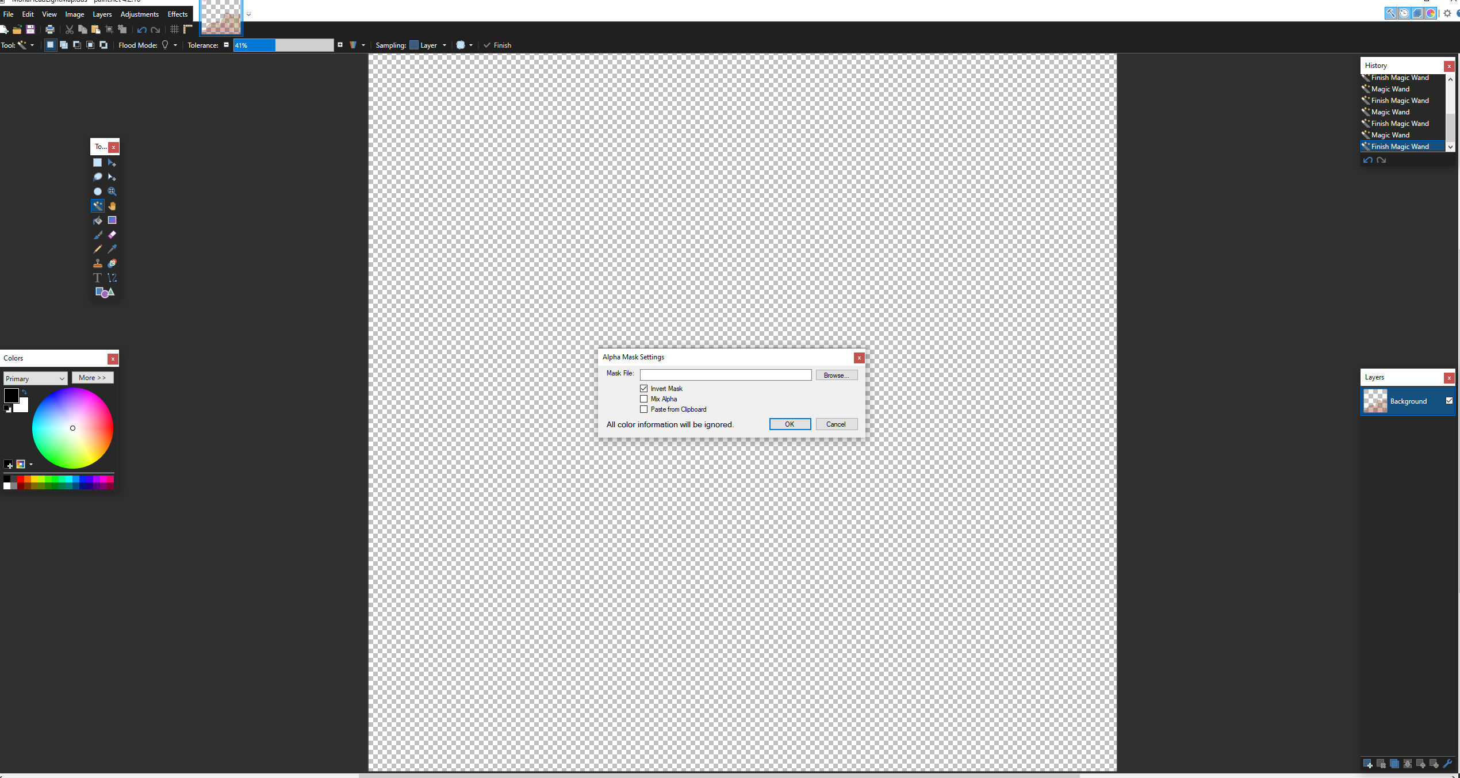The height and width of the screenshot is (778, 1460).
Task: Open the File menu
Action: pos(9,14)
